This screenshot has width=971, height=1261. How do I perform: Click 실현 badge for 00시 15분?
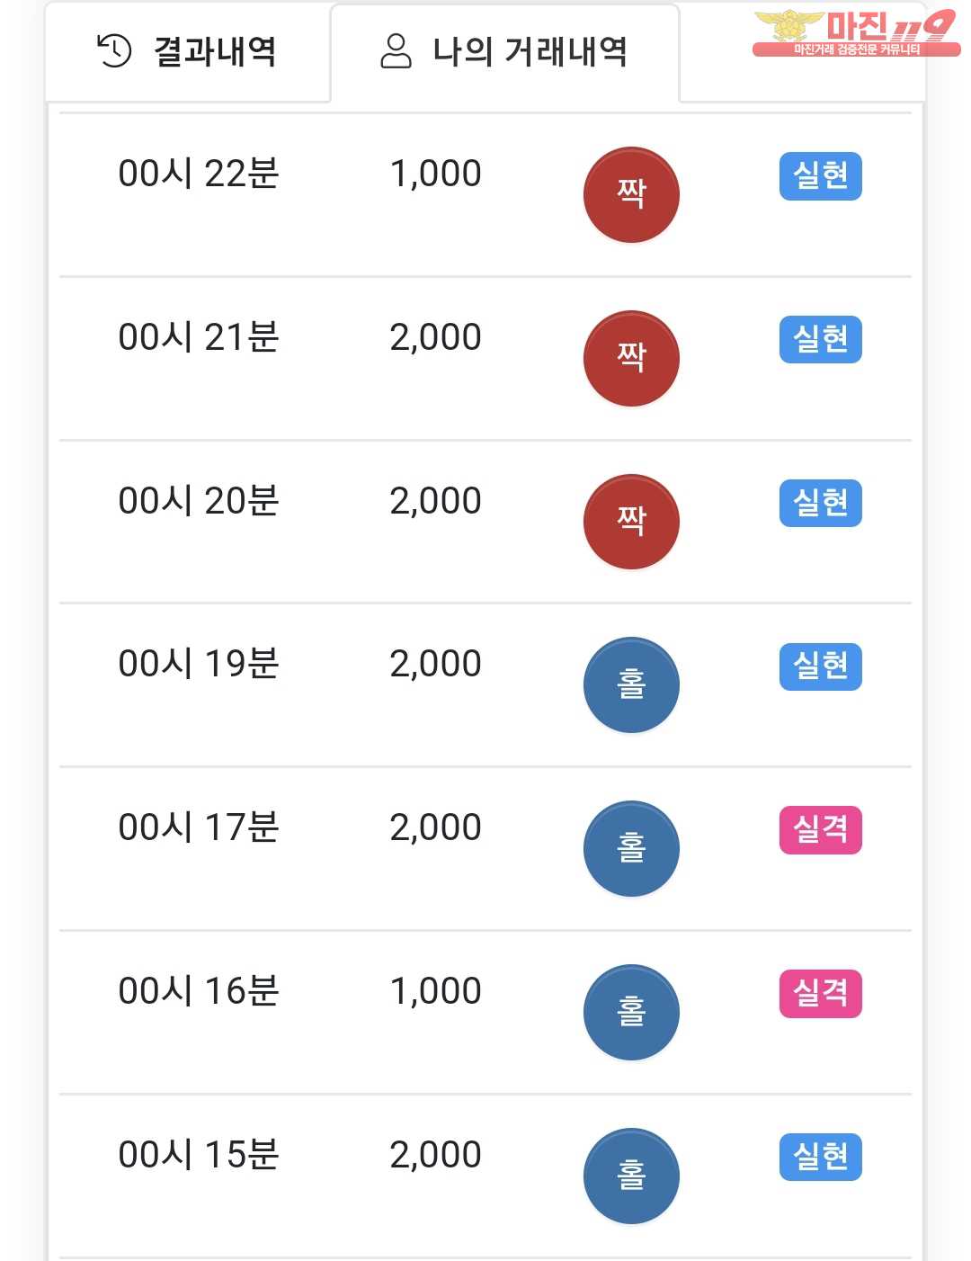click(821, 1157)
